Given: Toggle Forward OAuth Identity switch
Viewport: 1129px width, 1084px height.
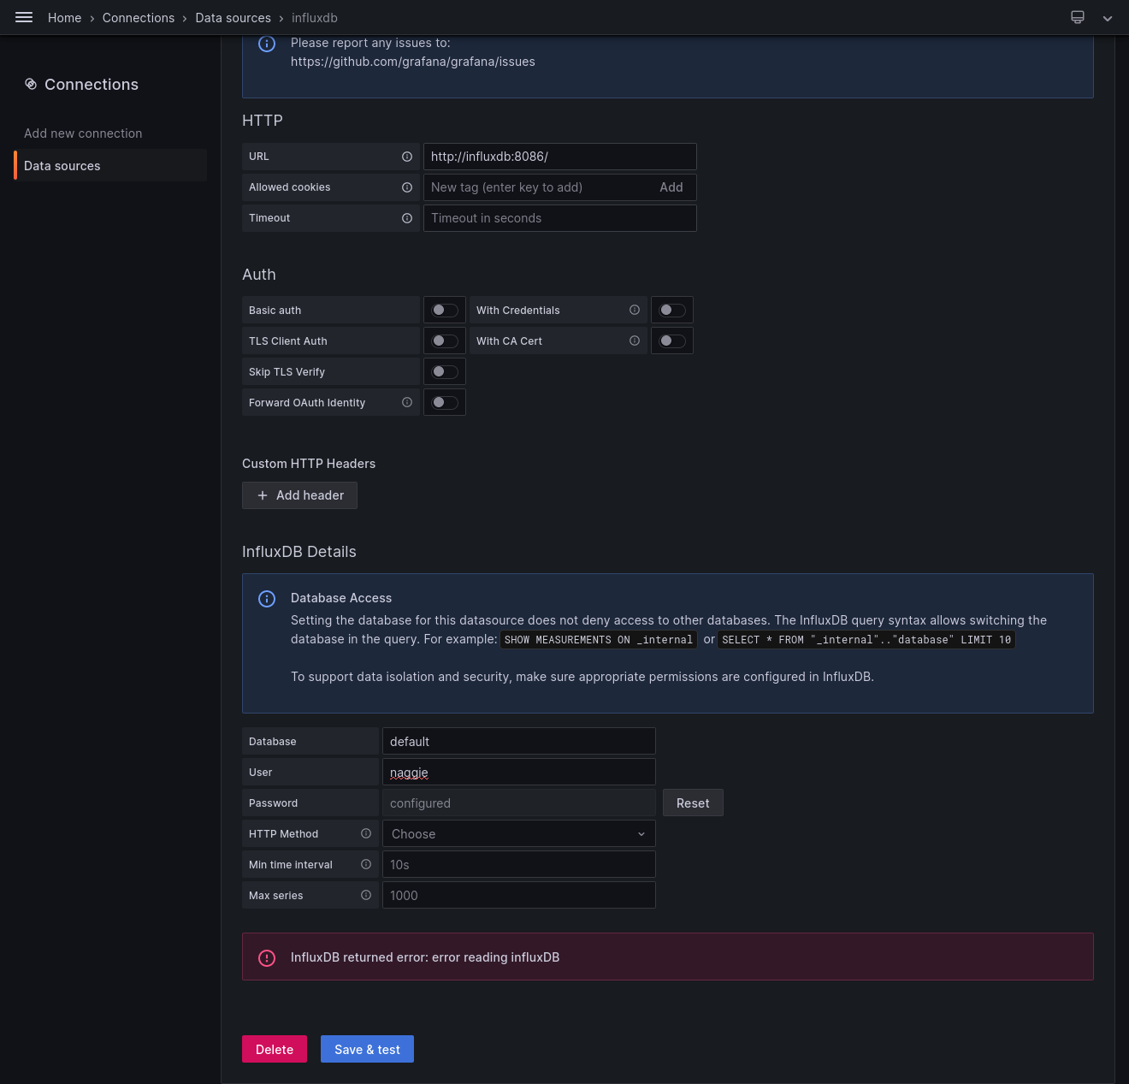Looking at the screenshot, I should click(x=445, y=403).
